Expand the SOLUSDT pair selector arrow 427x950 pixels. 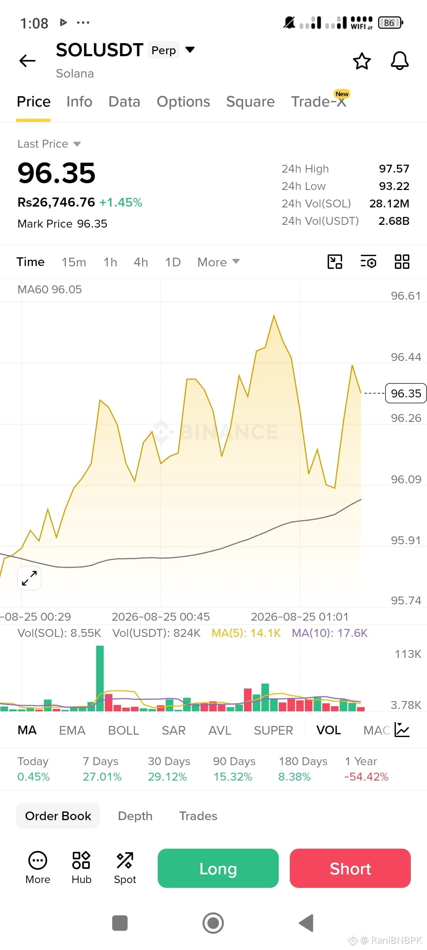(x=190, y=49)
